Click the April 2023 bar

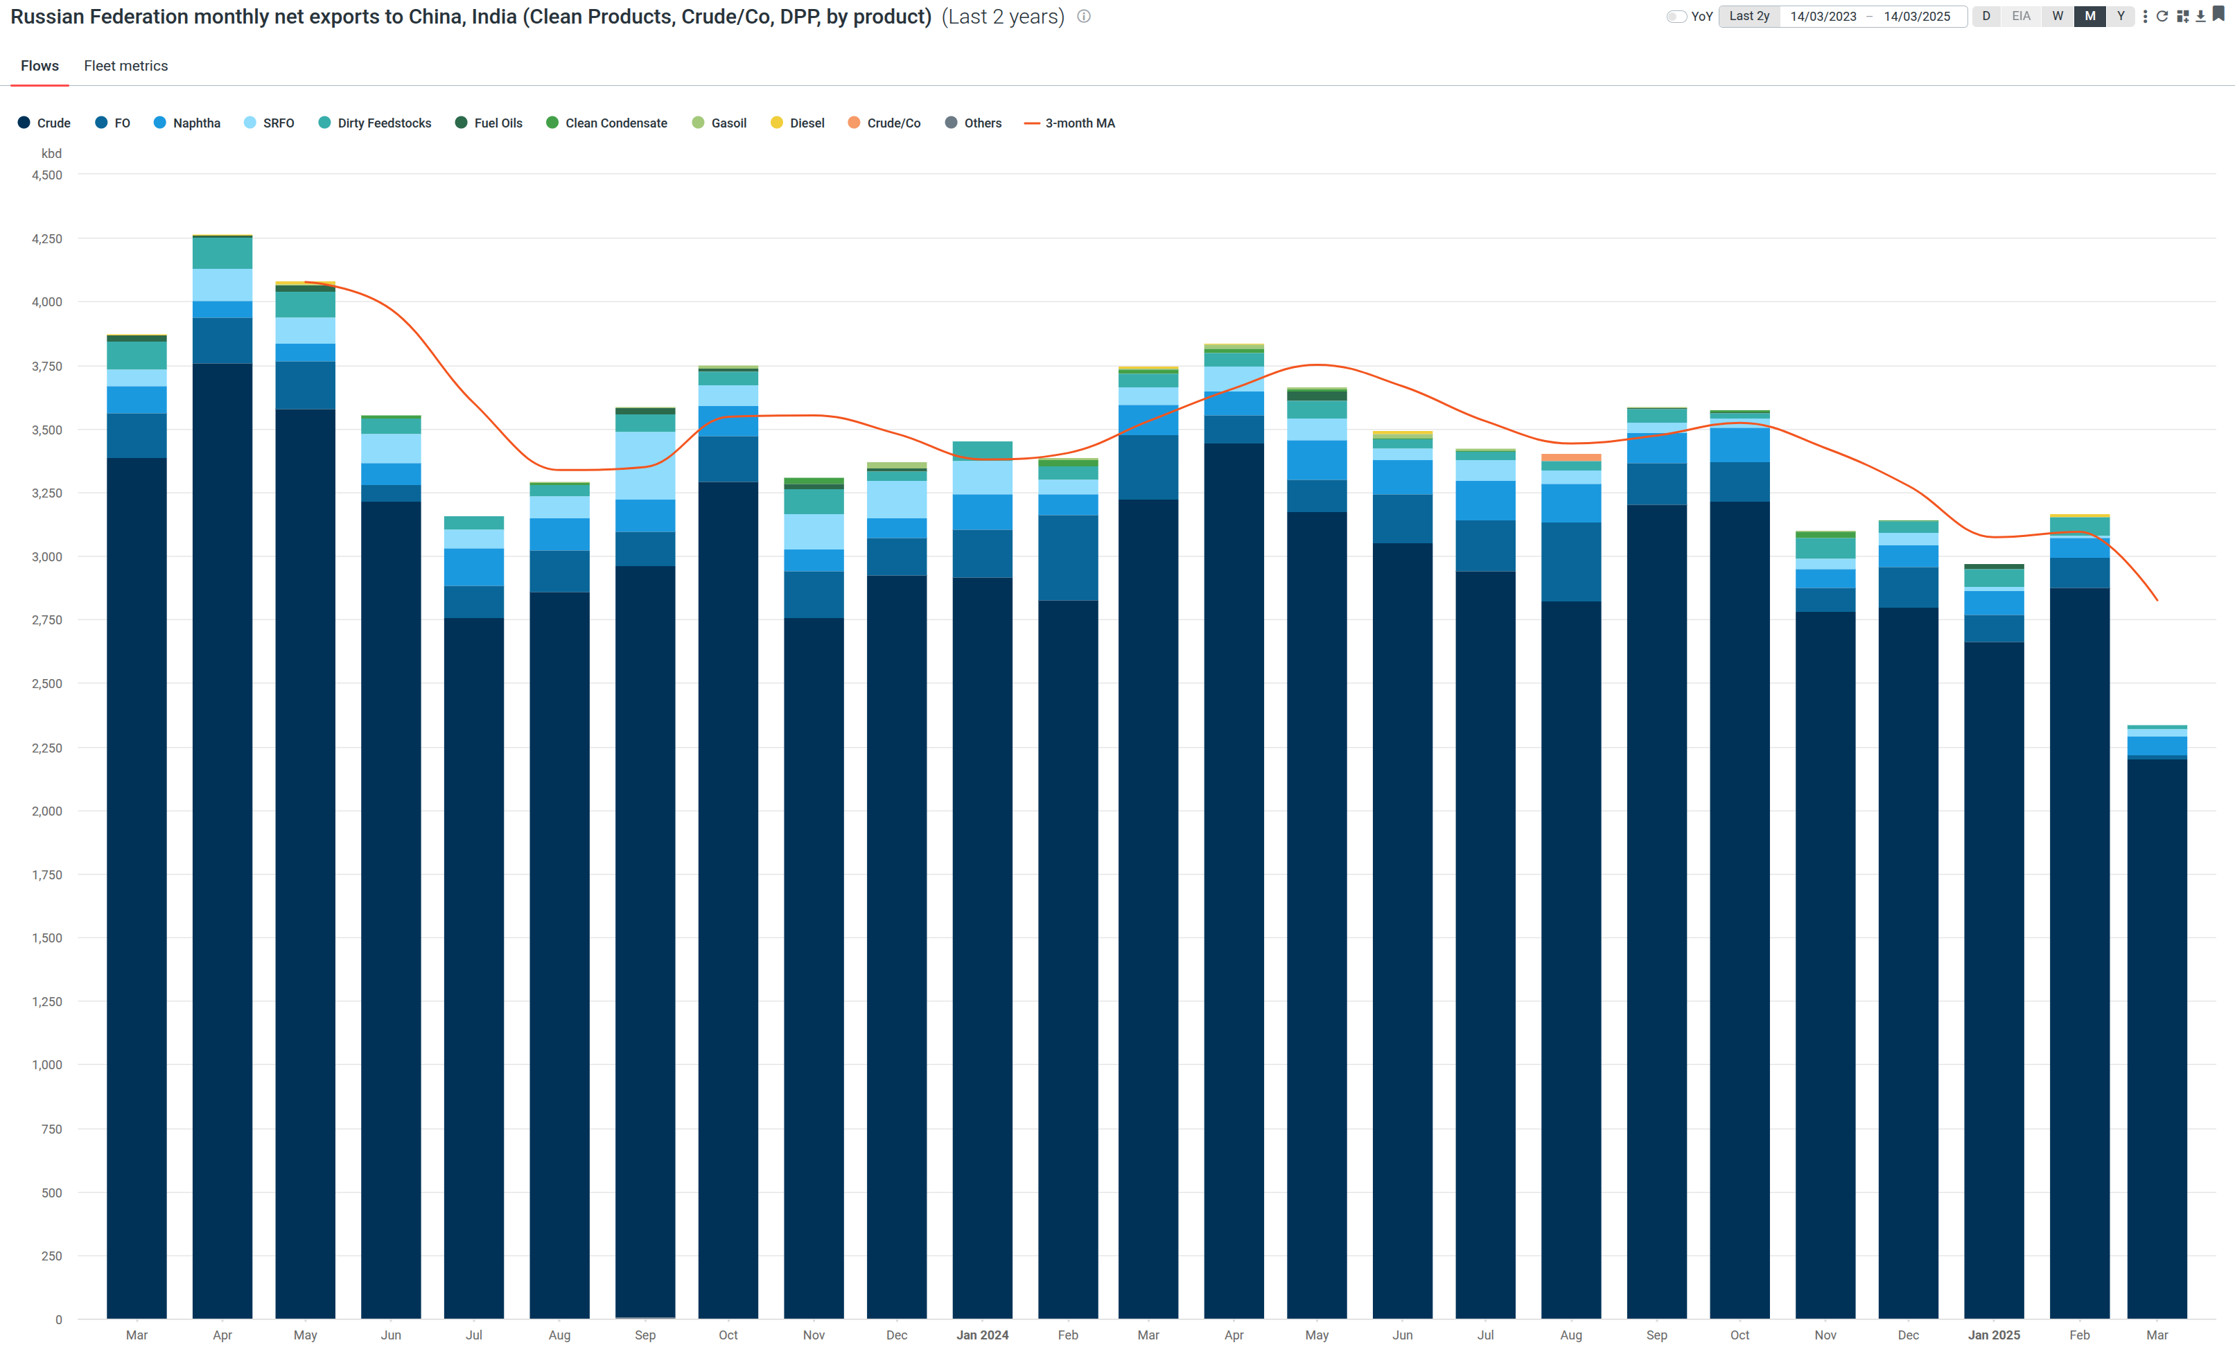coord(222,816)
